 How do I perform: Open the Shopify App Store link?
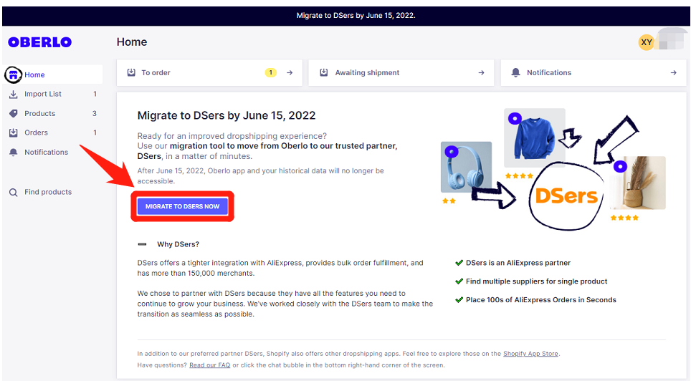point(530,354)
